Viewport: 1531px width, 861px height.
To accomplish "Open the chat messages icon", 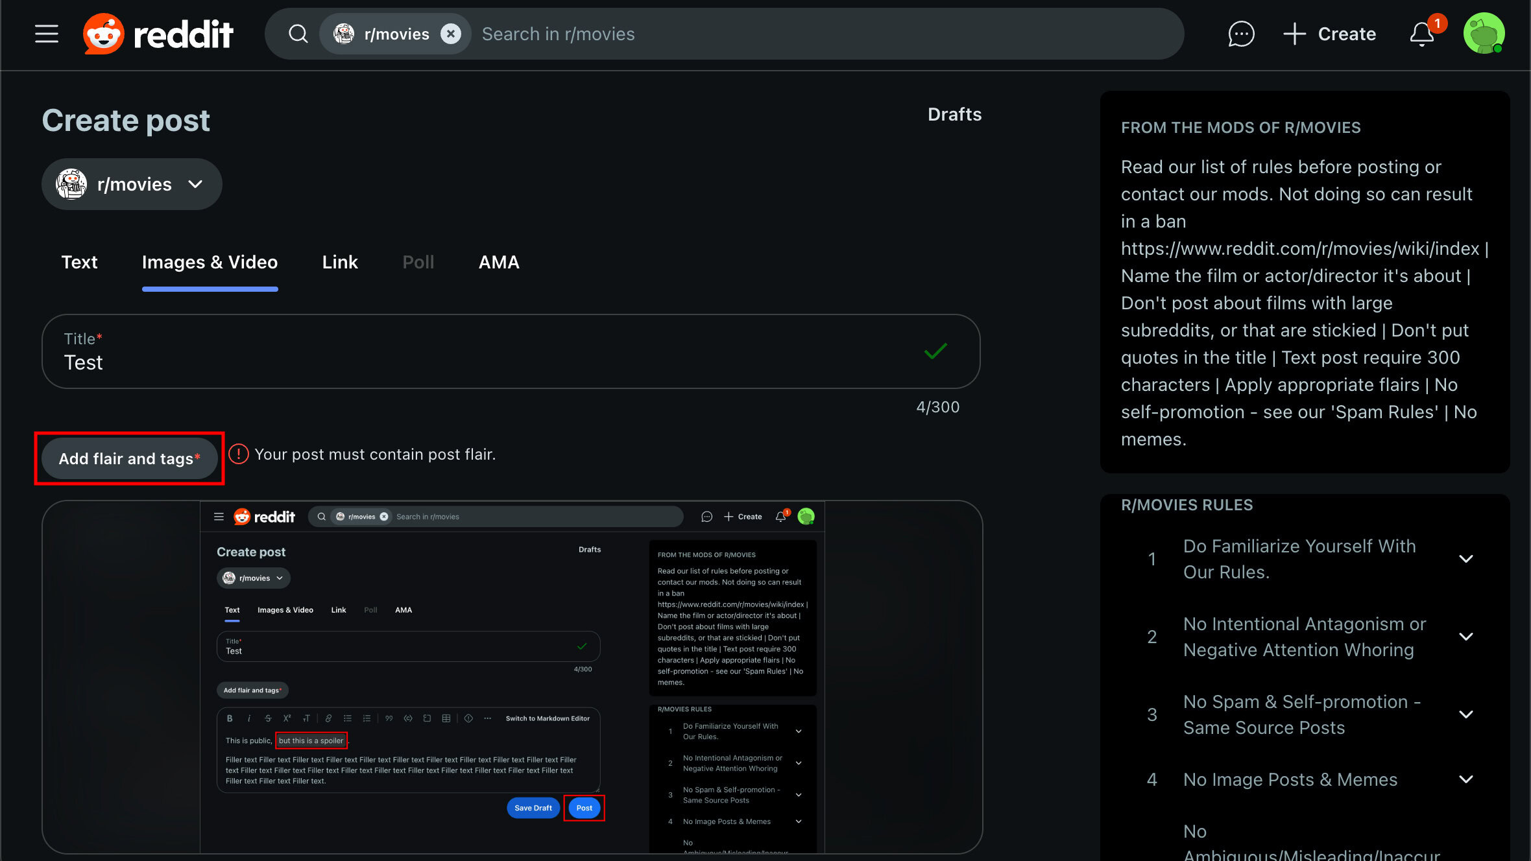I will [x=1240, y=34].
